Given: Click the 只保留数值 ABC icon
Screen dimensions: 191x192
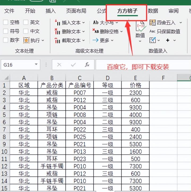Looking at the screenshot, I should click(x=153, y=31).
